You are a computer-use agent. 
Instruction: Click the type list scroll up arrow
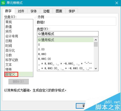click(96, 40)
